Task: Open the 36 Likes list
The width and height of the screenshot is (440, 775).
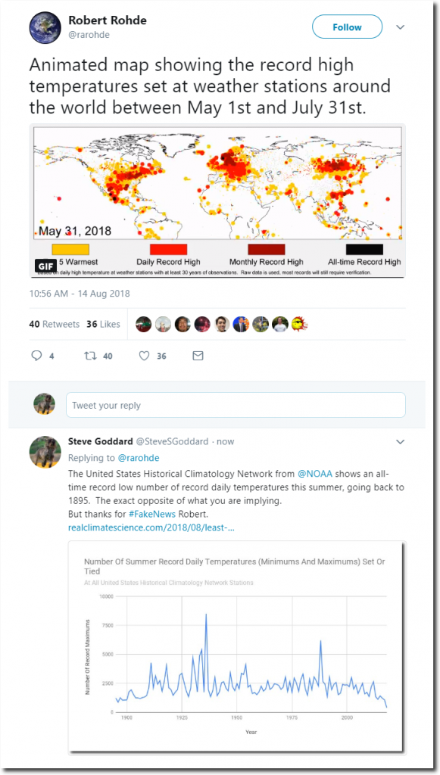Action: tap(103, 324)
